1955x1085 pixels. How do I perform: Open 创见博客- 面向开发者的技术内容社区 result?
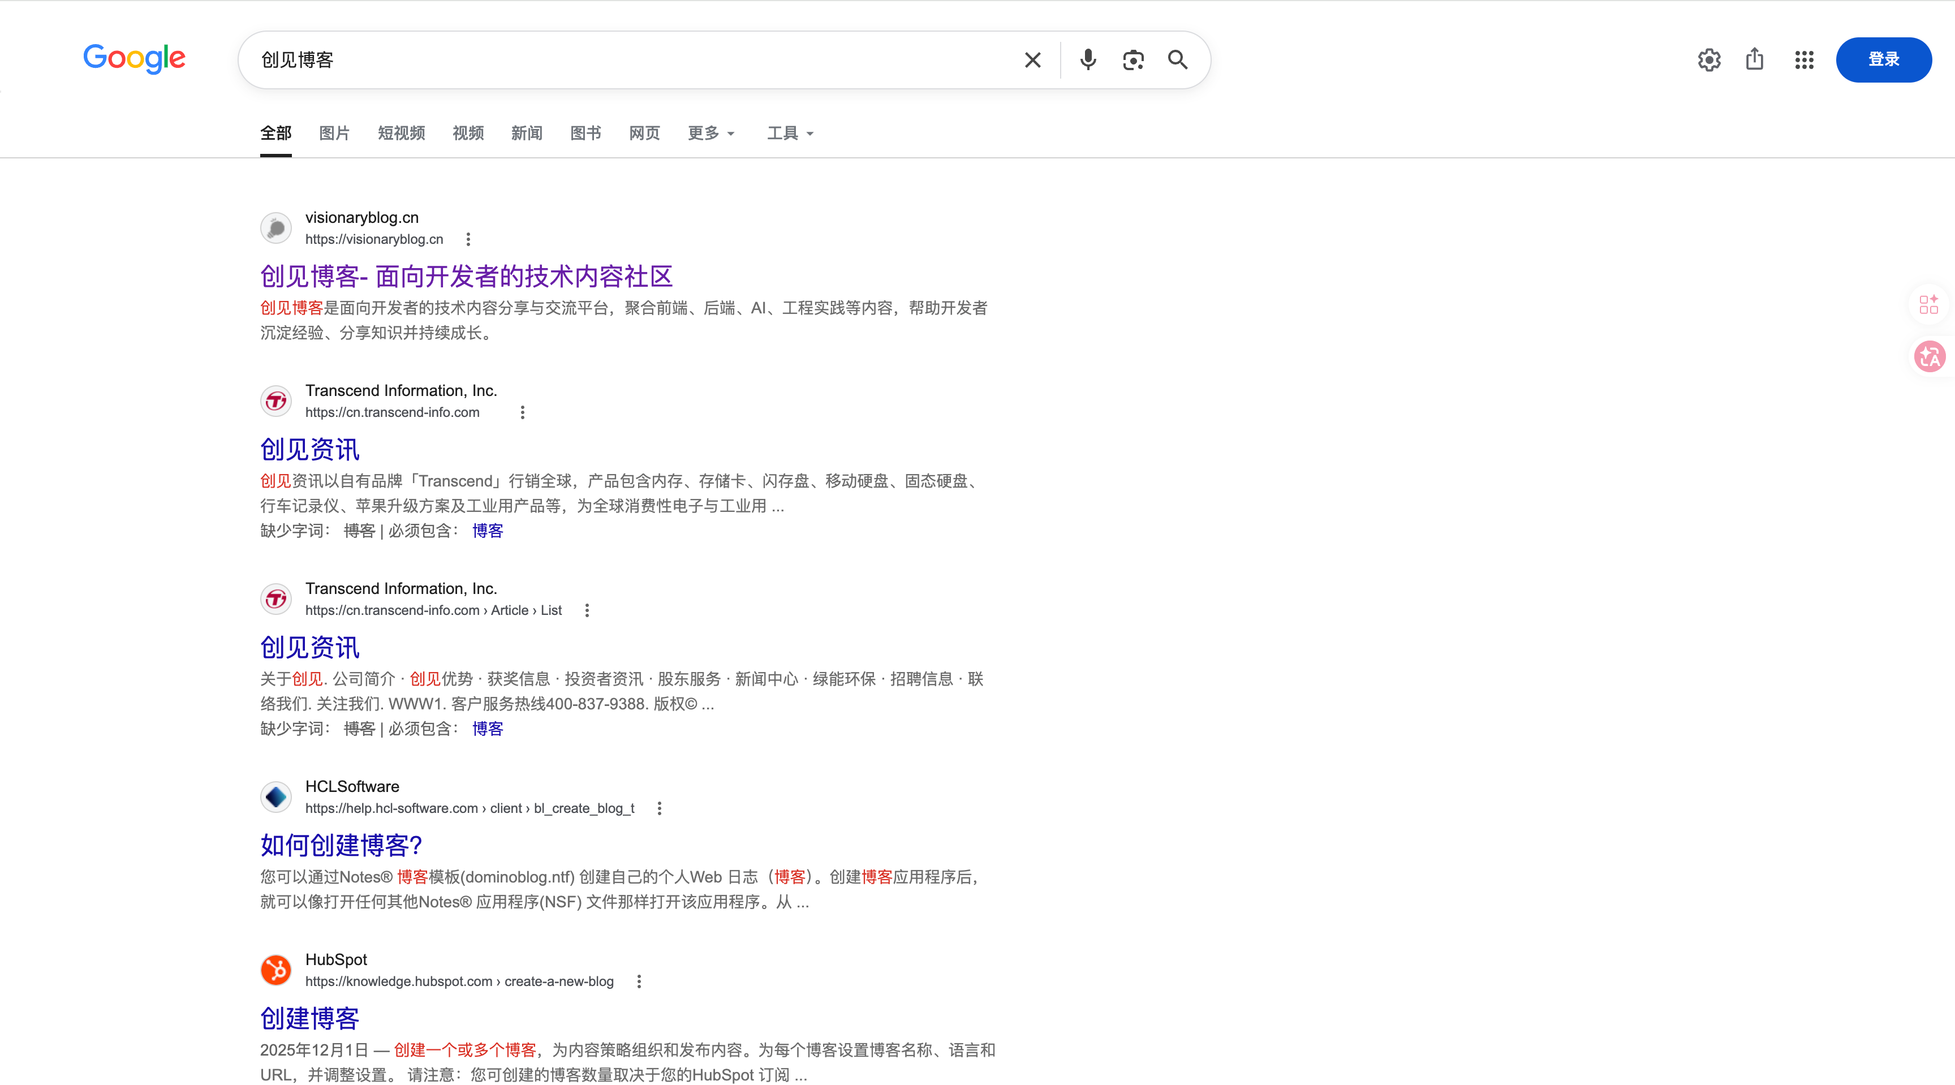tap(467, 276)
